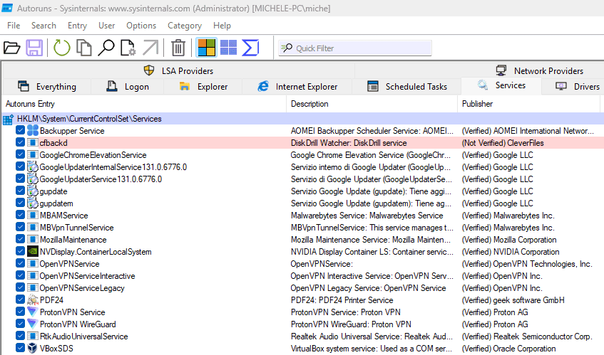
Task: Switch to the Logon tab
Action: [x=128, y=87]
